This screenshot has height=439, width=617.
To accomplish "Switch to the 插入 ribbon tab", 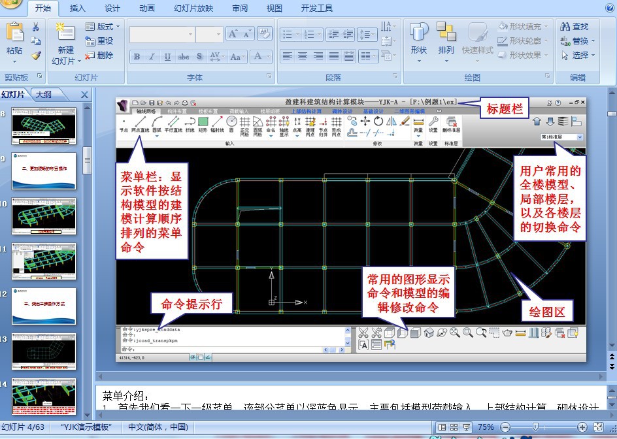I will 77,8.
